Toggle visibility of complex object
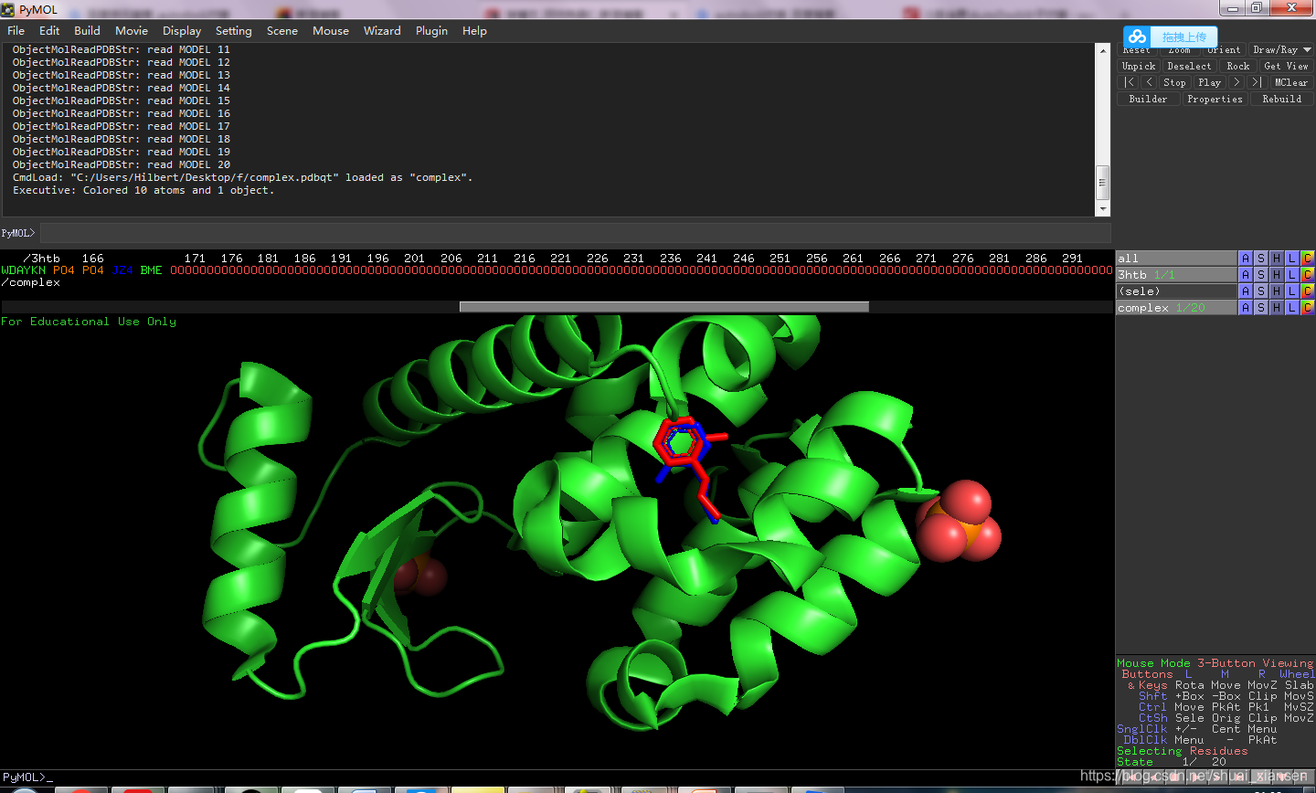This screenshot has height=793, width=1316. (x=1176, y=308)
